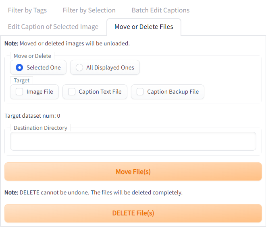Click the empty circle beside All Displayed Ones
This screenshot has height=227, width=266.
click(x=79, y=67)
